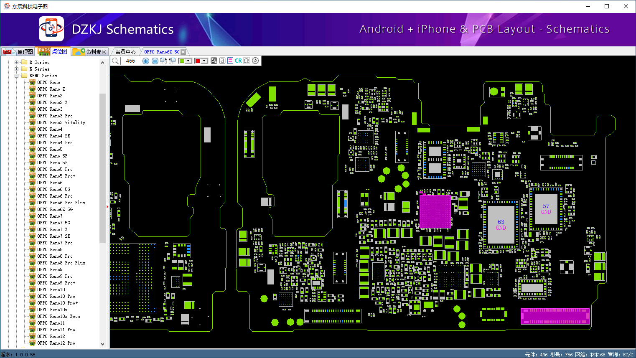The height and width of the screenshot is (358, 636).
Task: Collapse the RENO Series folder
Action: tap(17, 76)
